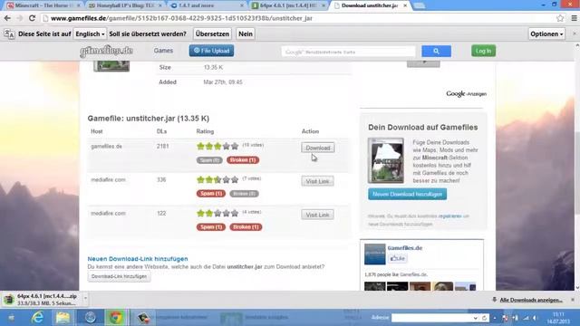The width and height of the screenshot is (580, 326).
Task: Click the Gamefiles.de Facebook profile thumbnail
Action: [374, 254]
